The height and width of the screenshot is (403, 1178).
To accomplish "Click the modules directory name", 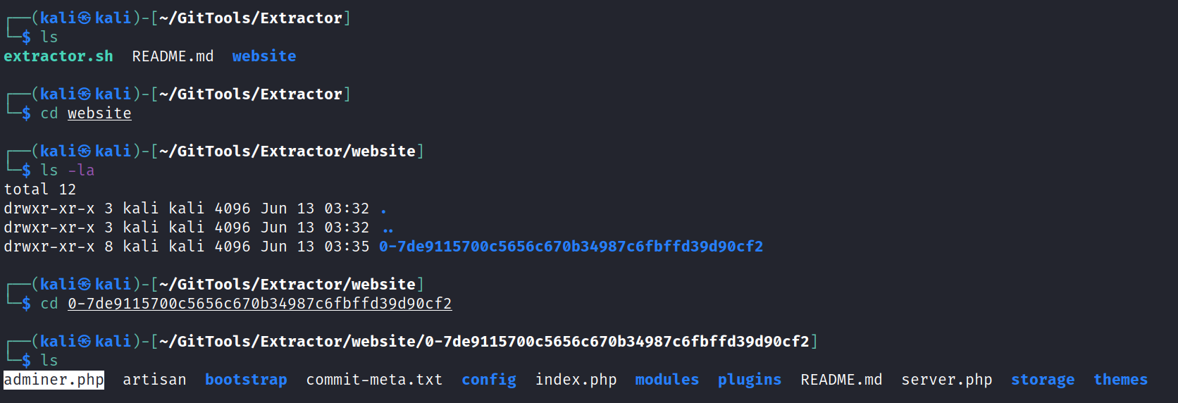I will pos(666,380).
